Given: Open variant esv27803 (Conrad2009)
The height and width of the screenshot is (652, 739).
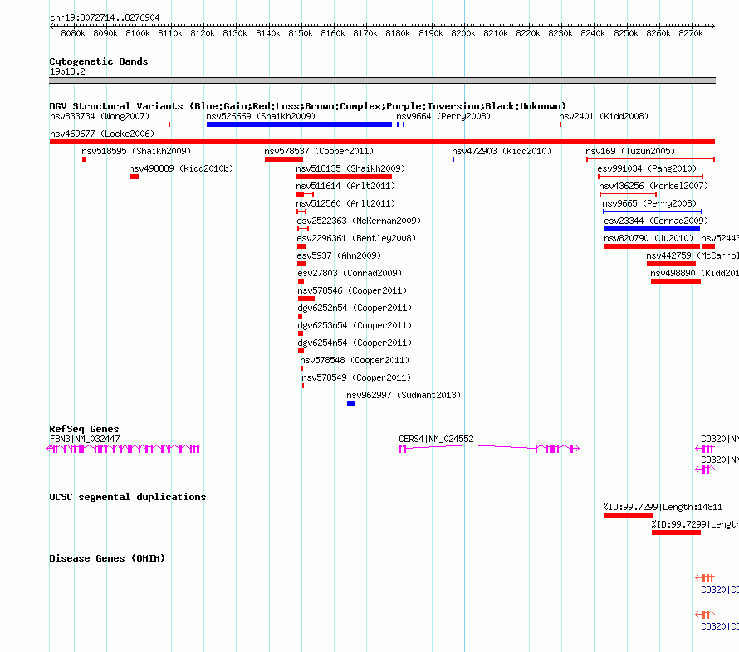Looking at the screenshot, I should tap(350, 273).
